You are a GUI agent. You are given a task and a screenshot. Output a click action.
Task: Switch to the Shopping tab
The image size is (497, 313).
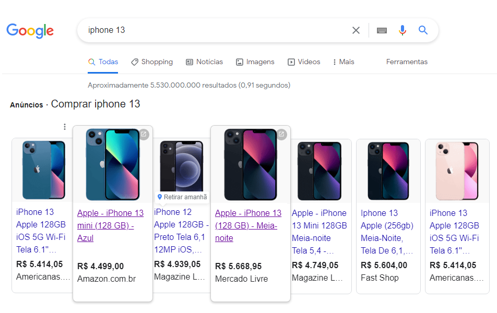[x=152, y=62]
